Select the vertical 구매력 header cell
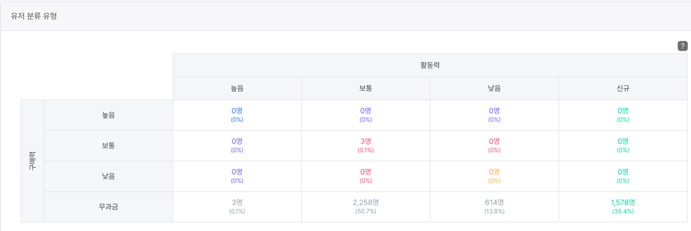The image size is (691, 231). tap(32, 161)
